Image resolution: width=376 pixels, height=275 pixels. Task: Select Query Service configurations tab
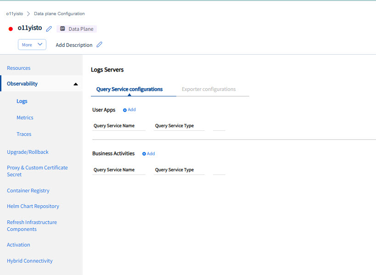pos(129,89)
